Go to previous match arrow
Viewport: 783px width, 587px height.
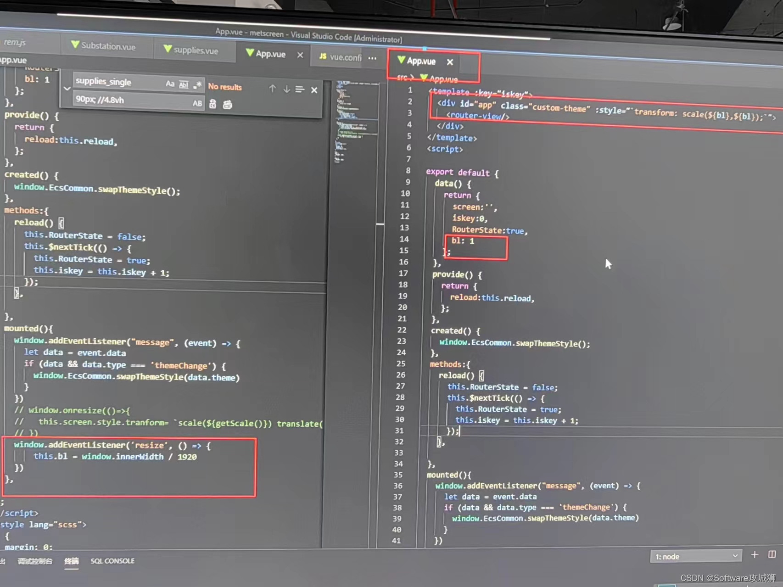[x=273, y=89]
